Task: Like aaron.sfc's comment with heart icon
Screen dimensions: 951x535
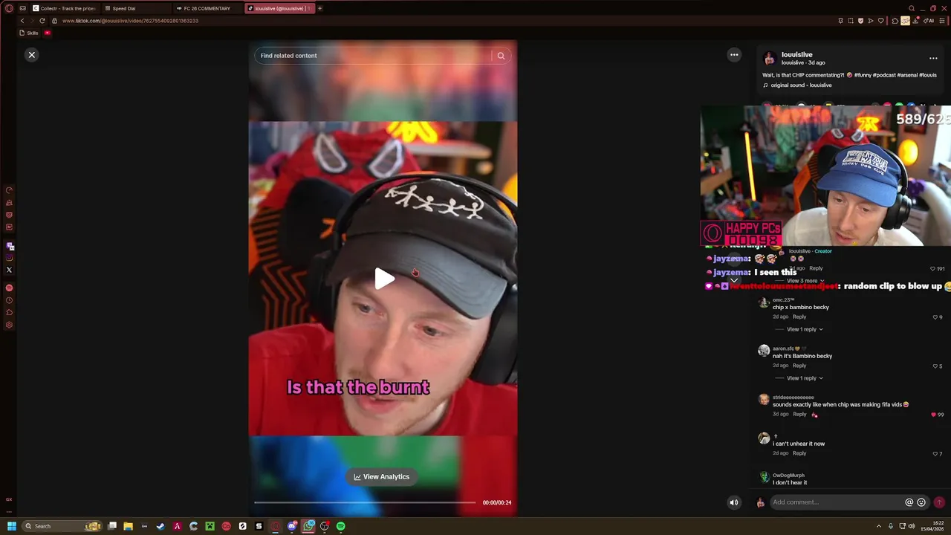Action: [935, 366]
